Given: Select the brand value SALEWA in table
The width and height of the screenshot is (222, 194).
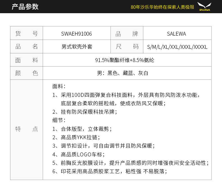Looking at the screenshot, I should [176, 34].
